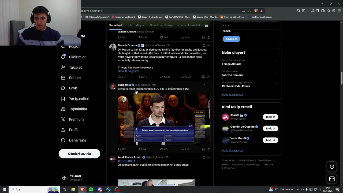
Task: Reply to the gündemio post
Action: [122, 149]
